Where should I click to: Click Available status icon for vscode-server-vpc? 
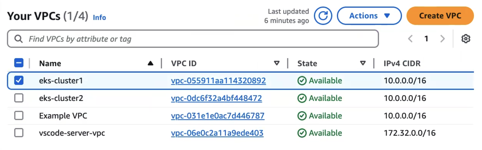coord(302,133)
